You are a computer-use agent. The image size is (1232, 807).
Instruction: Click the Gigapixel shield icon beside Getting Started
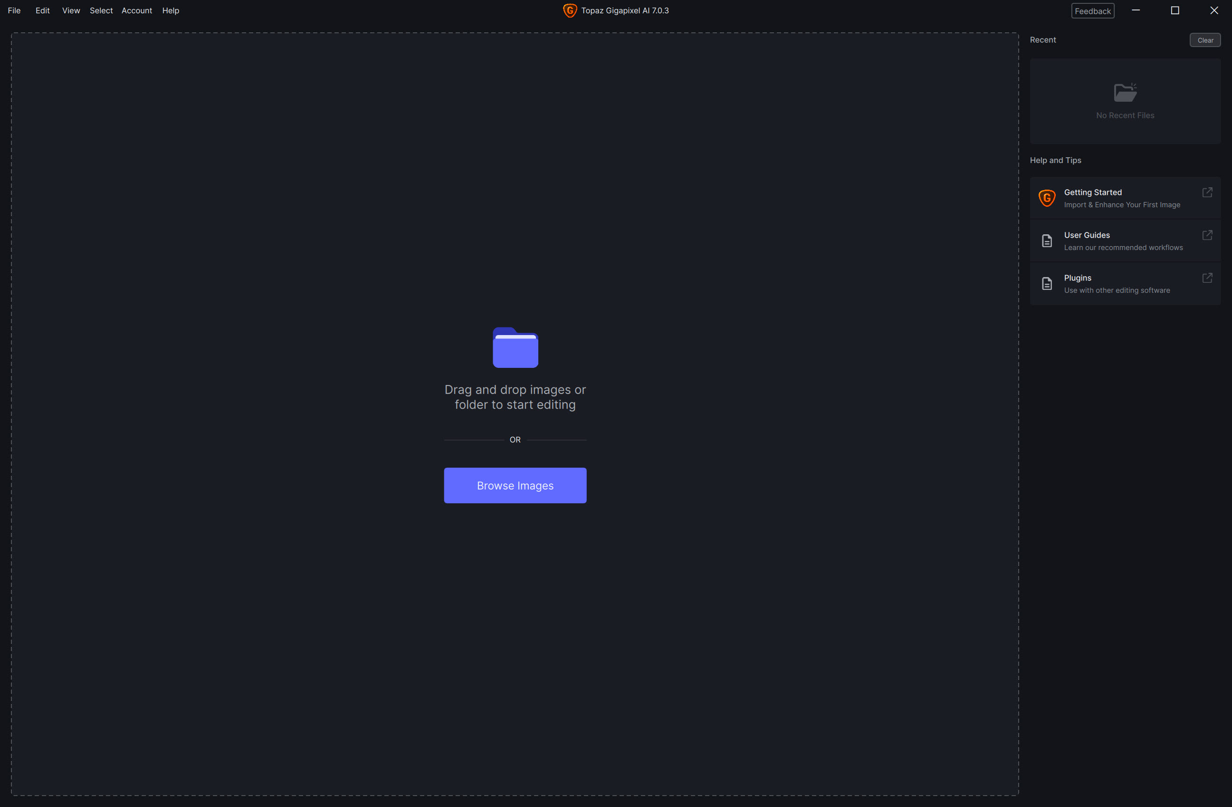pos(1047,198)
